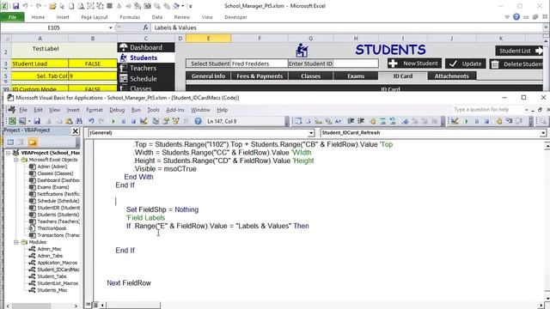Click Break pause icon in Standard toolbar
The height and width of the screenshot is (309, 550).
coord(124,121)
